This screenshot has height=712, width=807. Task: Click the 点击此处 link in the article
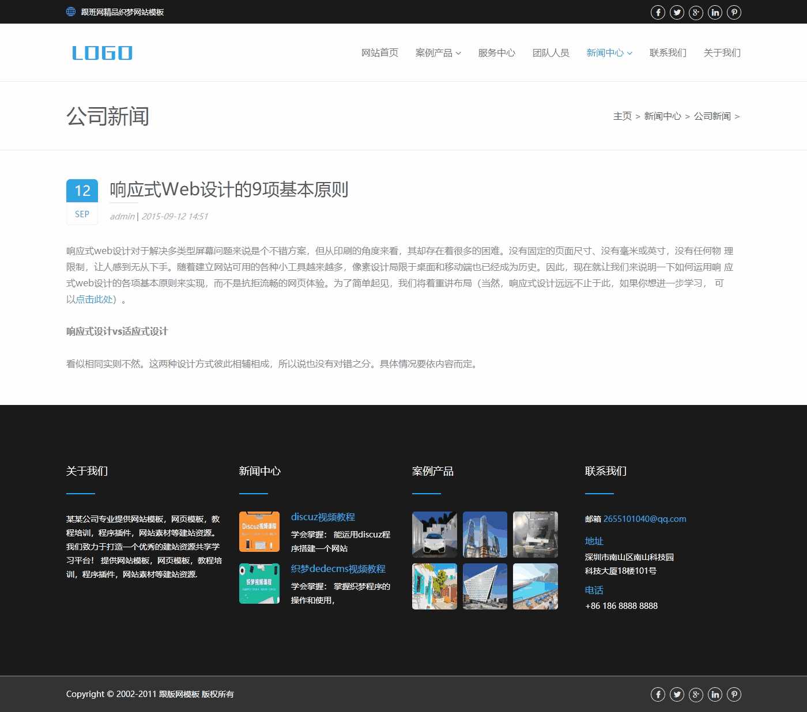(94, 299)
